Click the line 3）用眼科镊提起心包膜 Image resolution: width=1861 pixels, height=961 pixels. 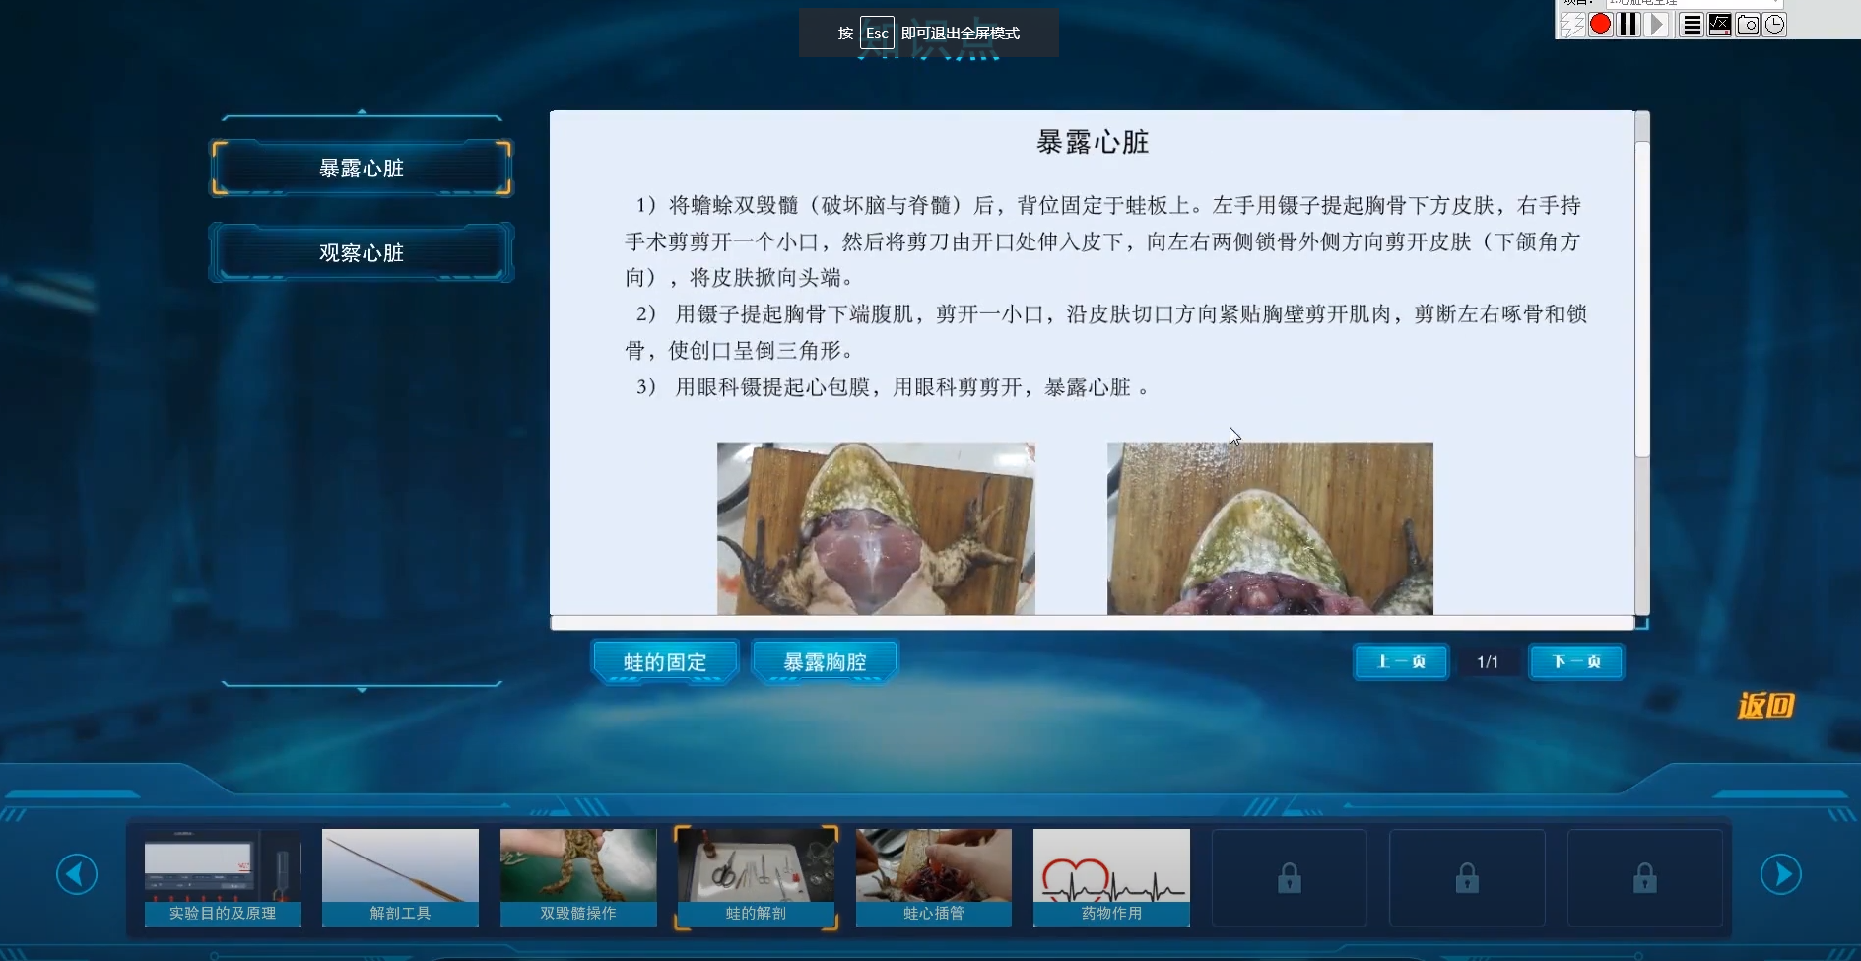point(893,387)
